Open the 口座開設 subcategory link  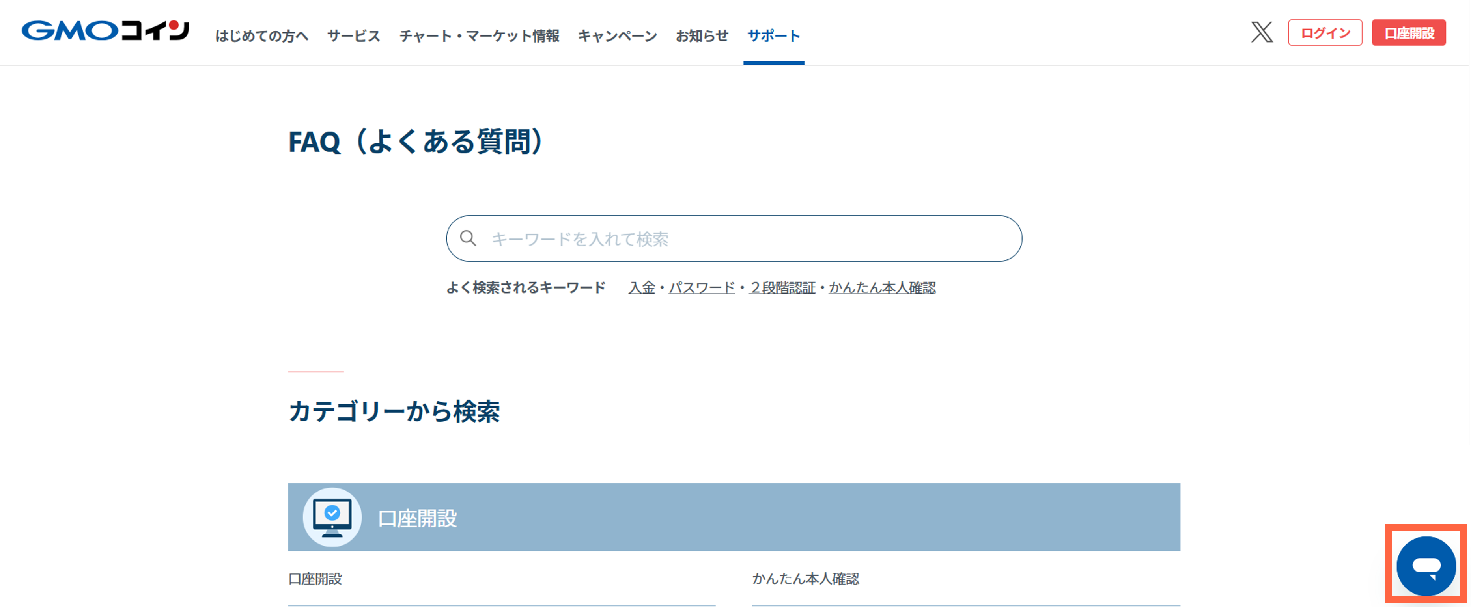pos(315,579)
